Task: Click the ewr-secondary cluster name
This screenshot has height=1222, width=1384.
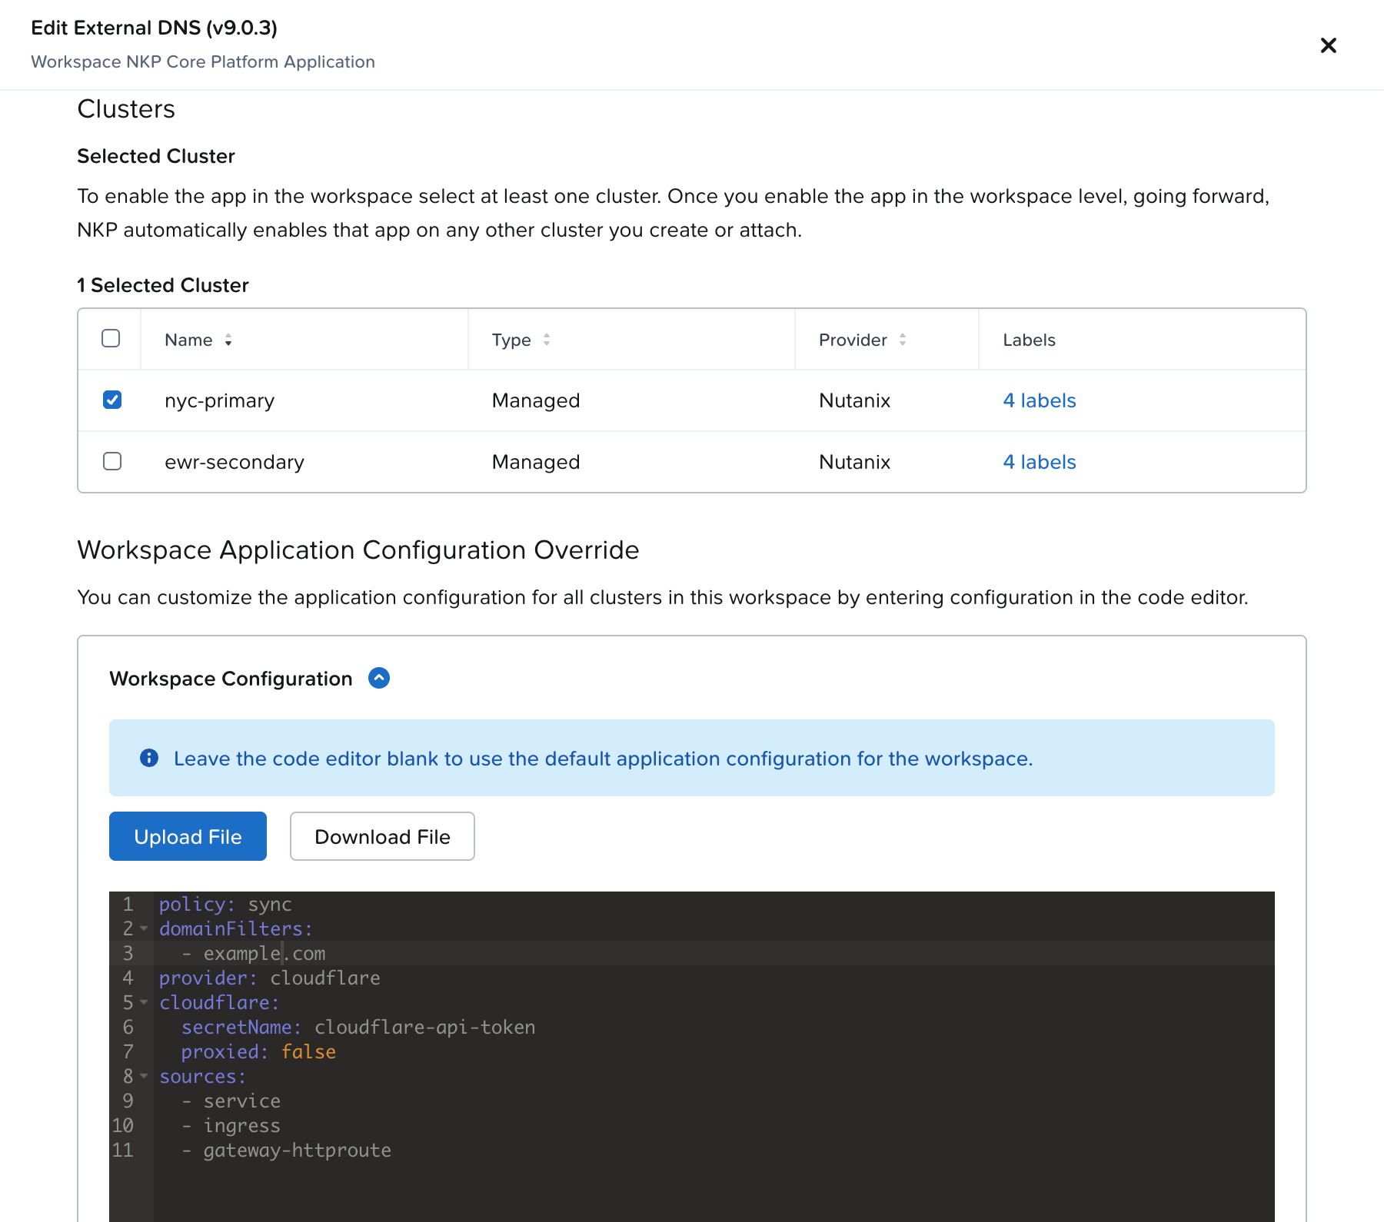Action: (x=235, y=462)
